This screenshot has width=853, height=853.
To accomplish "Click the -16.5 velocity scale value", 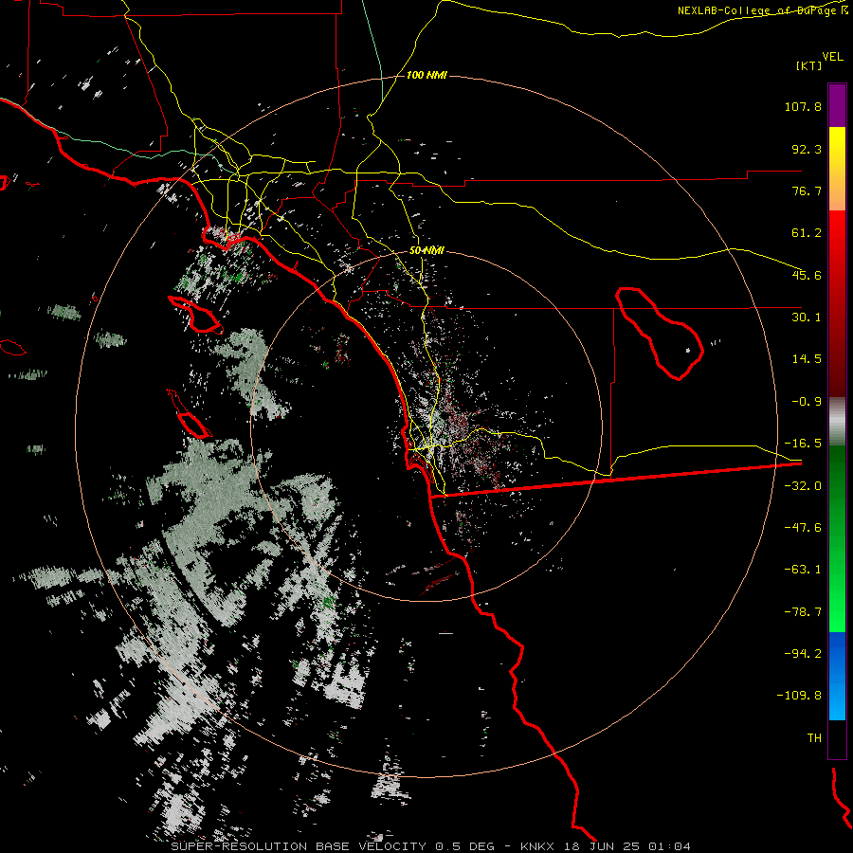I will pos(803,444).
